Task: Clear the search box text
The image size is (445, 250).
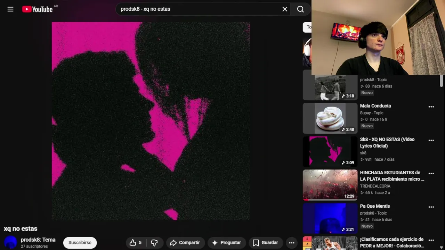Action: tap(285, 9)
